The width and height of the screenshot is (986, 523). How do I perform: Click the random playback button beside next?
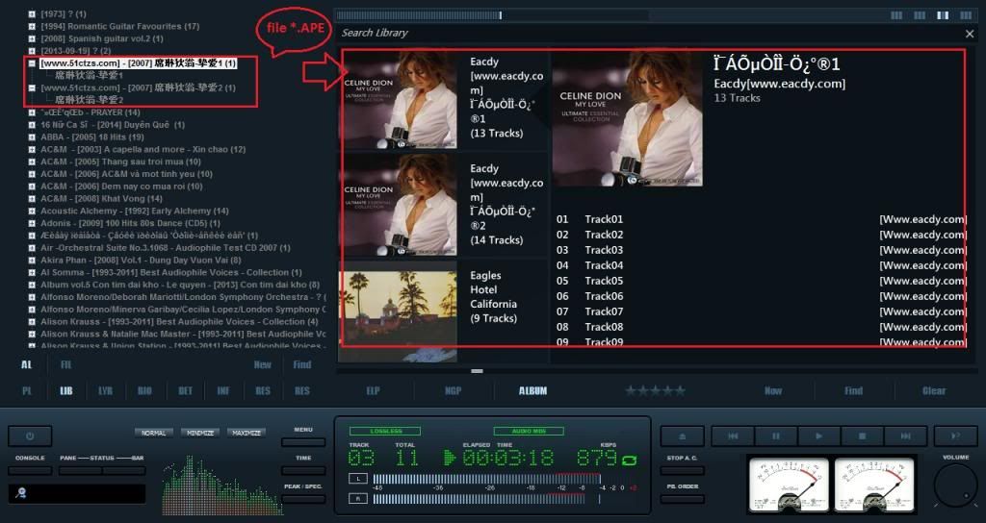click(956, 436)
